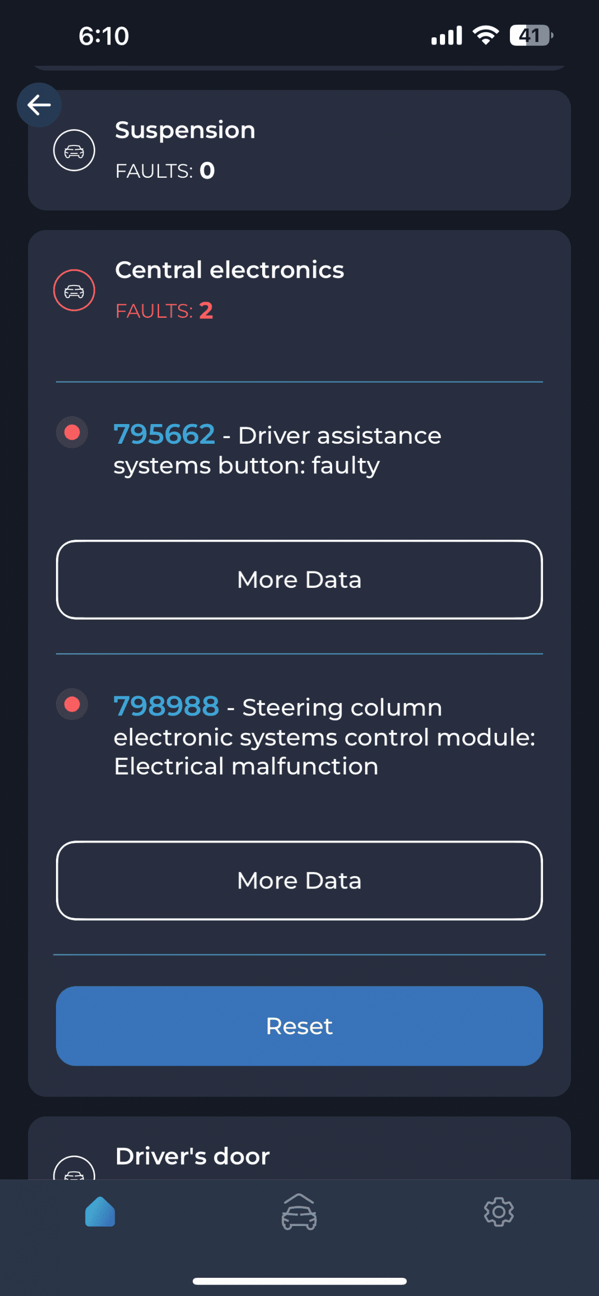The width and height of the screenshot is (599, 1296).
Task: Tap fault code 795662 link
Action: tap(164, 434)
